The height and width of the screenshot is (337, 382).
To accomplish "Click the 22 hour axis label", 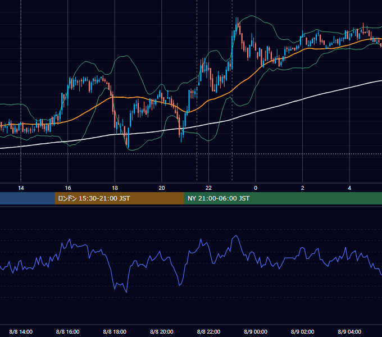I will point(208,188).
